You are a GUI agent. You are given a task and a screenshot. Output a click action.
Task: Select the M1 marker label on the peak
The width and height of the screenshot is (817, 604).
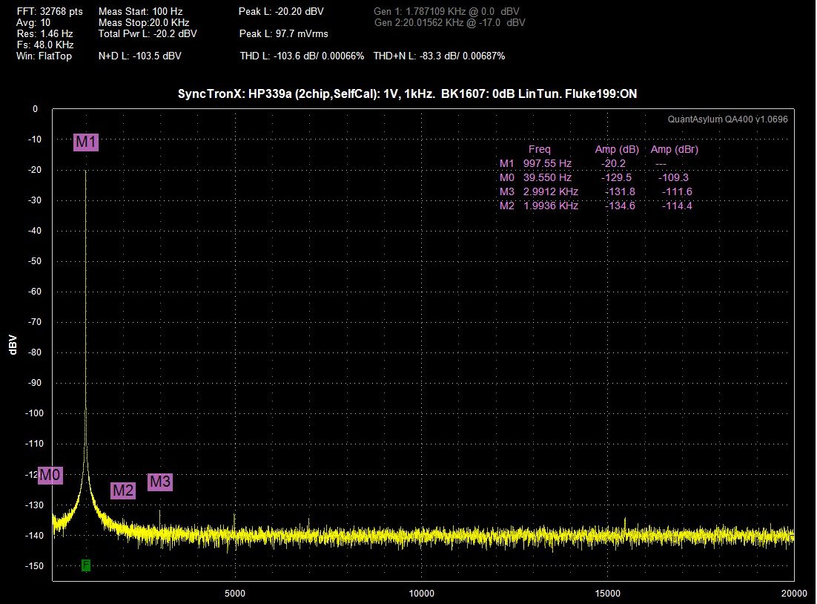tap(86, 142)
